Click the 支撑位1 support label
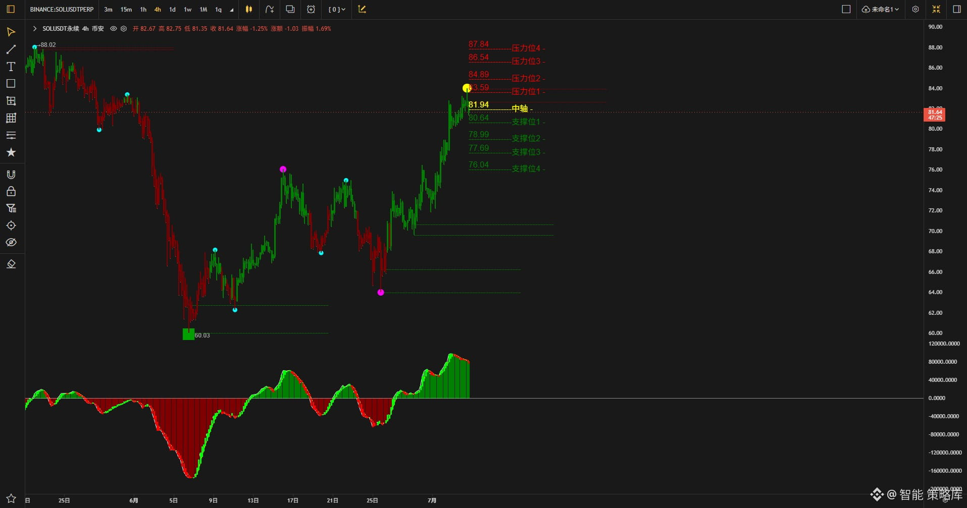This screenshot has height=508, width=967. point(526,122)
